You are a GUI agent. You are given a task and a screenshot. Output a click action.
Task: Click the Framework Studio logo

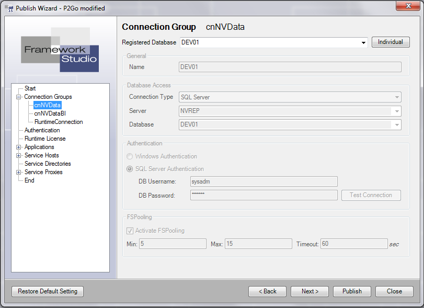coord(60,50)
